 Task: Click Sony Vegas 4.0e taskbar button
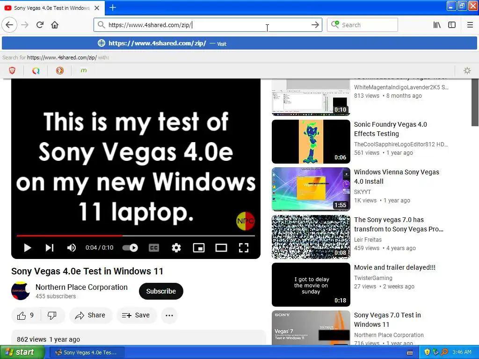tap(86, 352)
